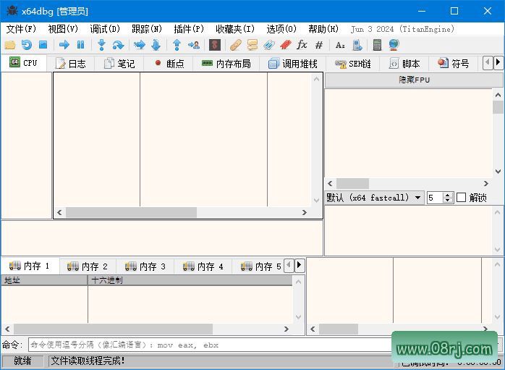Find intermodular calls with the phone icon
Viewport: 505px width, 370px height.
tap(357, 44)
